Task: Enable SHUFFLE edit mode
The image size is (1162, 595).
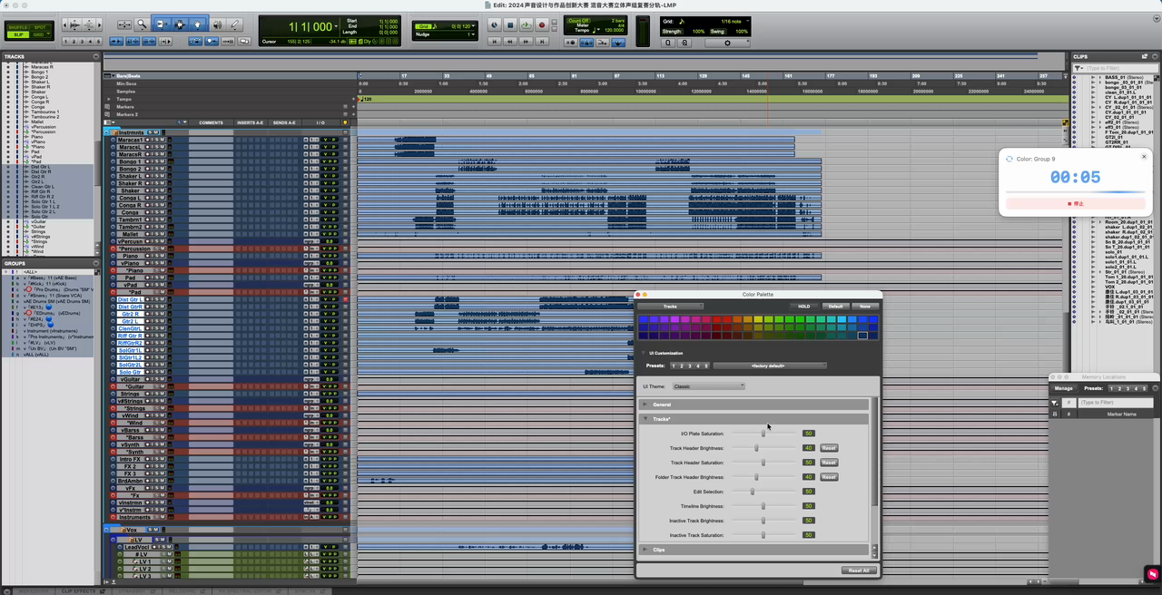Action: (x=18, y=27)
